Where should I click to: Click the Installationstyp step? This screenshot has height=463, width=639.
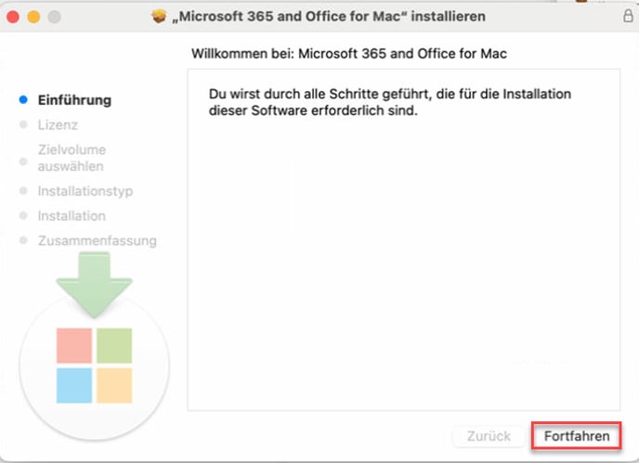(x=85, y=191)
